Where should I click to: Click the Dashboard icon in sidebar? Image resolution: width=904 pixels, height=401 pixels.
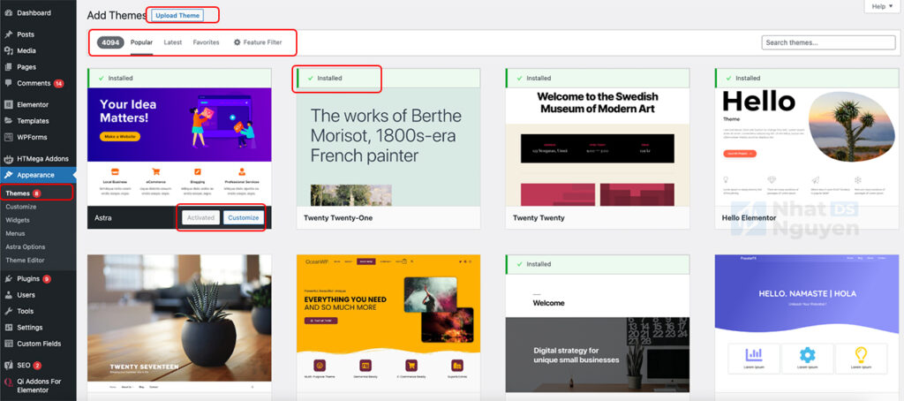click(8, 13)
